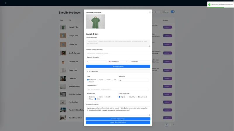Image resolution: width=234 pixels, height=131 pixels.
Task: Choose Fashion product type
Action: 97,97
